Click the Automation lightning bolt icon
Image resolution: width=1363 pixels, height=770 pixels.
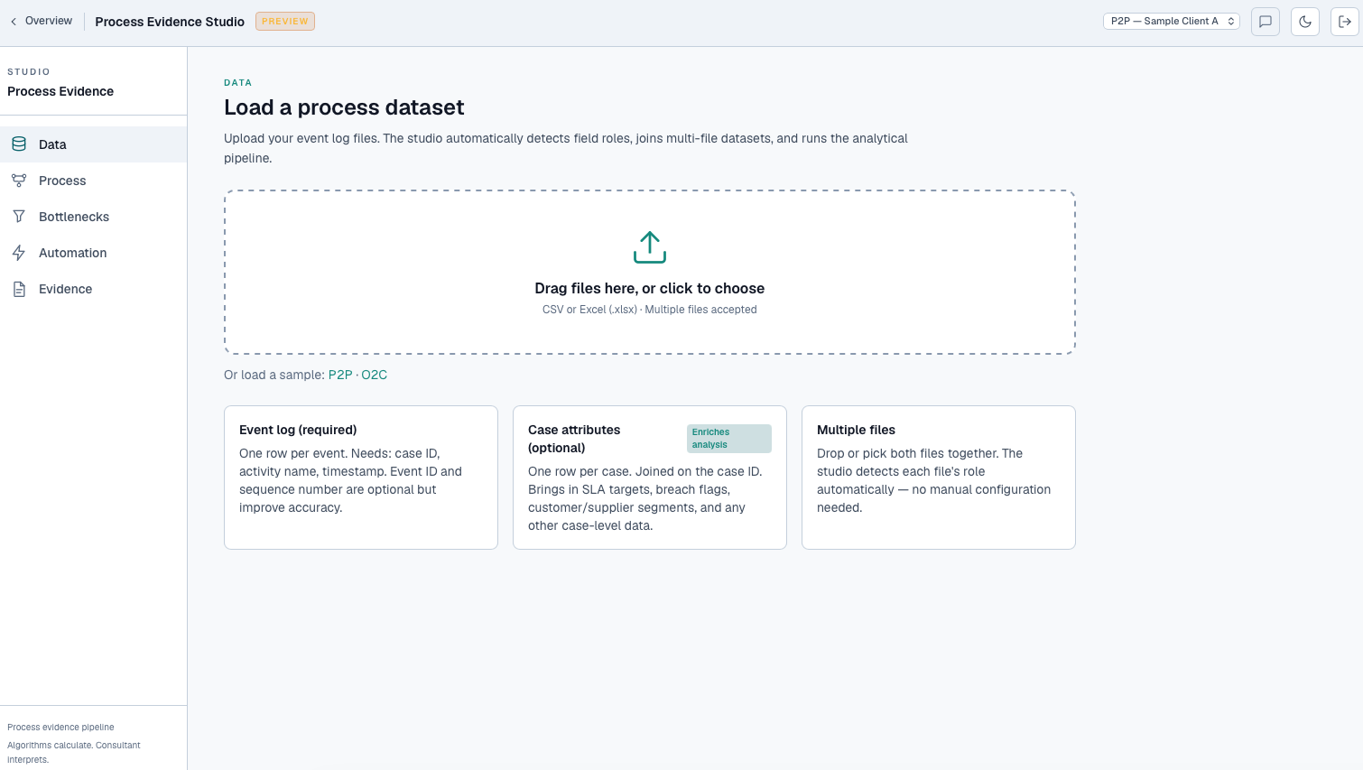click(19, 253)
